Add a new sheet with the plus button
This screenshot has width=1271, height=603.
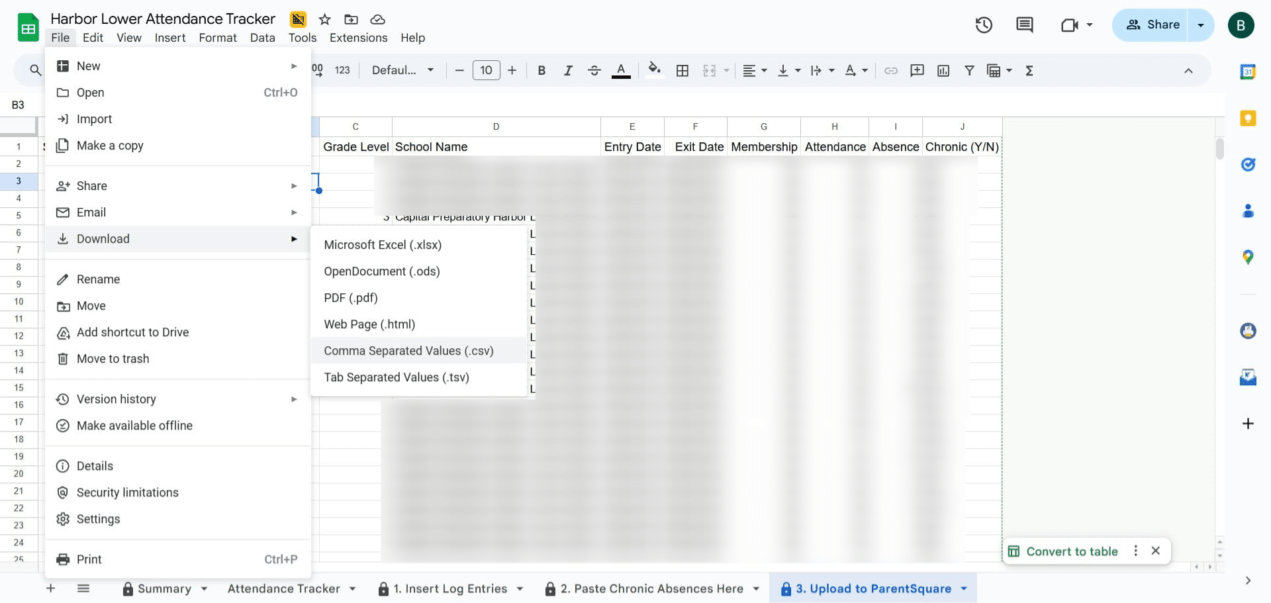pos(51,588)
